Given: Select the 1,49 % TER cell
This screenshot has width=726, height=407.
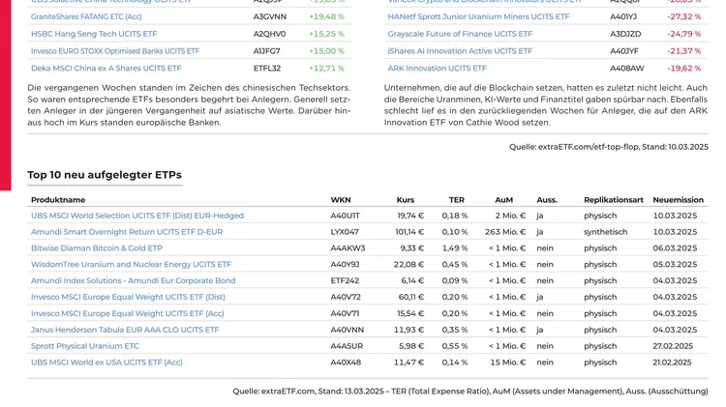Looking at the screenshot, I should [455, 247].
